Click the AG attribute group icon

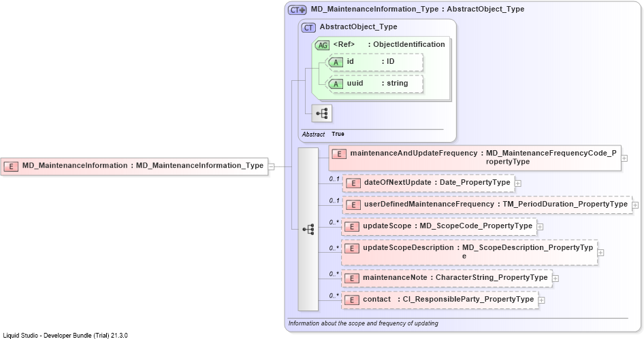point(323,45)
